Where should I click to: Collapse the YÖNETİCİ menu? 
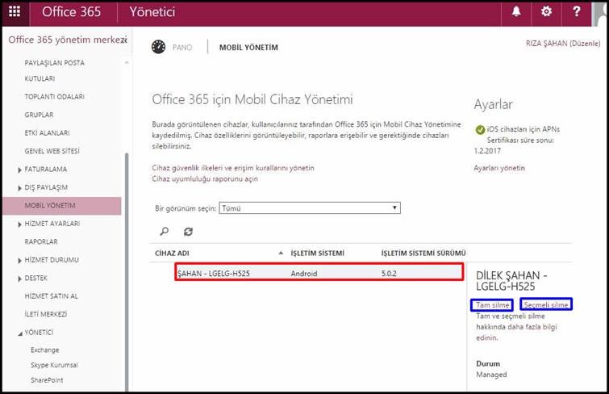pyautogui.click(x=20, y=333)
